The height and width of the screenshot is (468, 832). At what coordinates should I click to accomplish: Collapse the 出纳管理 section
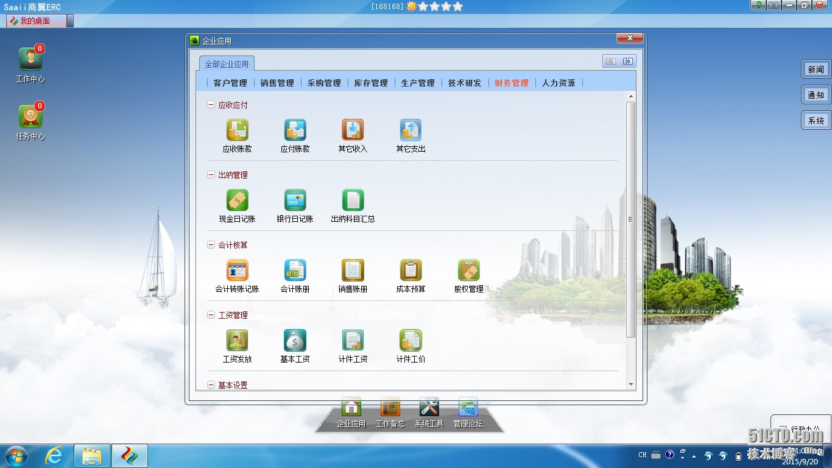(x=211, y=175)
